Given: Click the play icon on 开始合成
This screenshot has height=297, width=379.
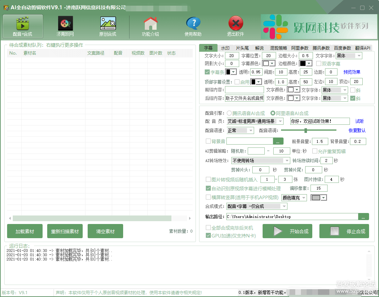Looking at the screenshot, I should tap(278, 231).
